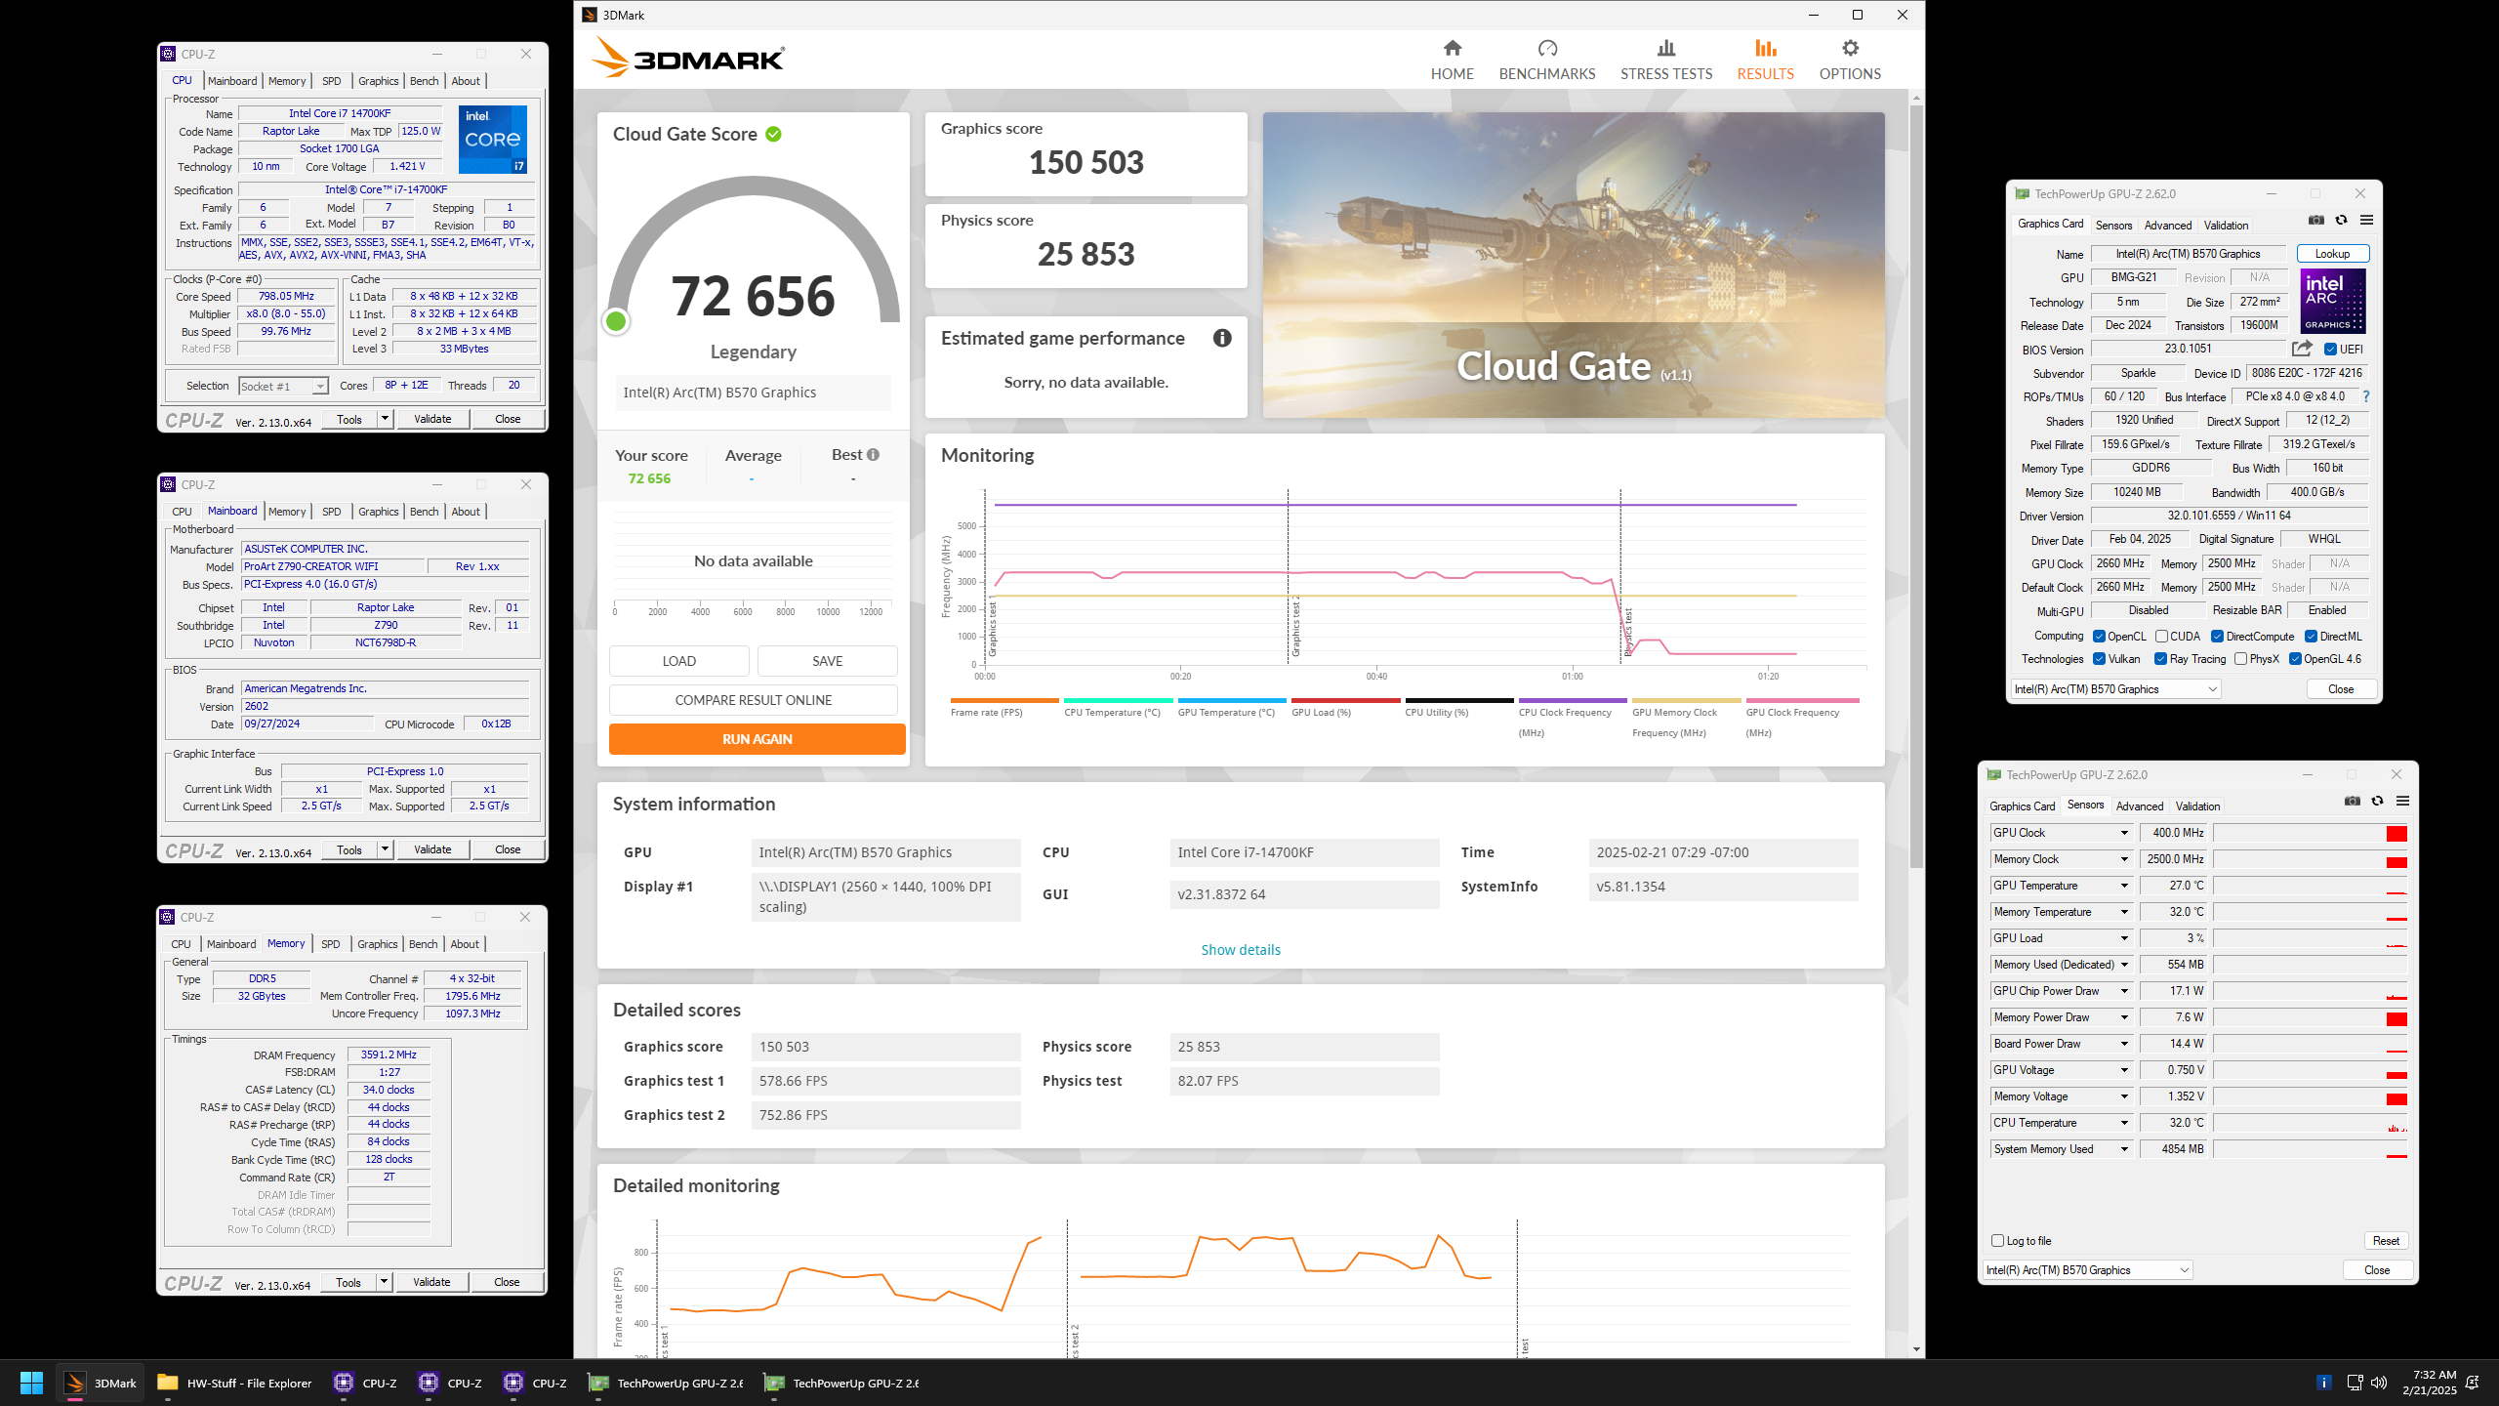Screen dimensions: 2499x1406
Task: Toggle the Frame rate orange legend swatch
Action: 1004,700
